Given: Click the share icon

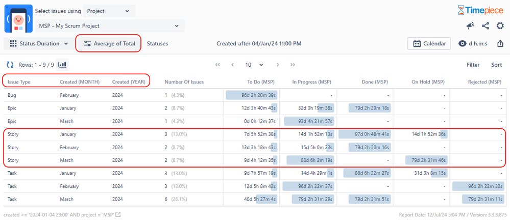Looking at the screenshot, I should (485, 26).
